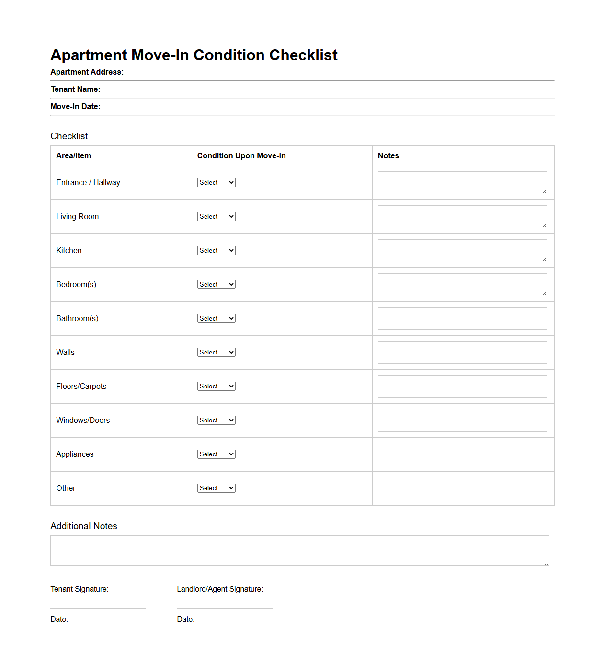Open the Living Room condition dropdown
The image size is (605, 664).
click(216, 216)
